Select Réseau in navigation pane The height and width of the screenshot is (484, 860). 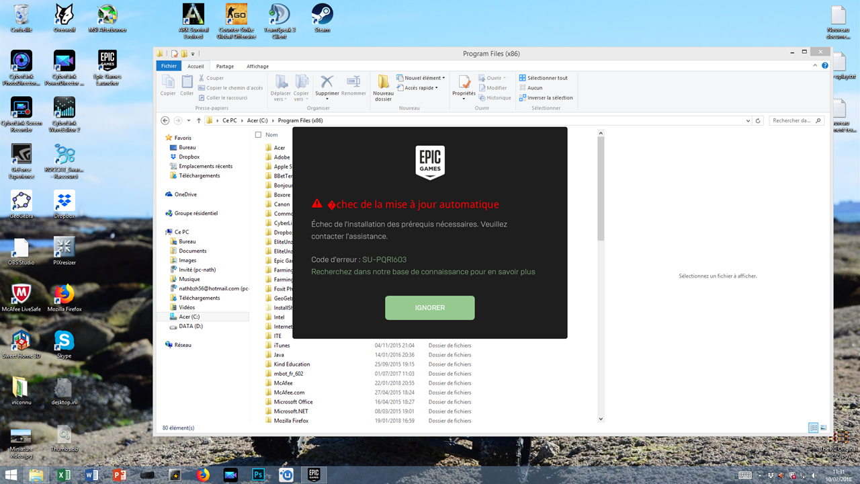pos(183,345)
